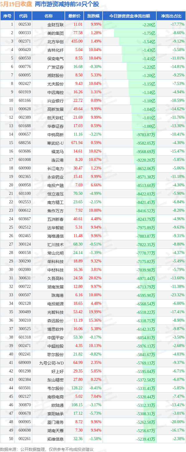Select stock name 海格通信
This screenshot has width=186, height=452.
point(56,236)
